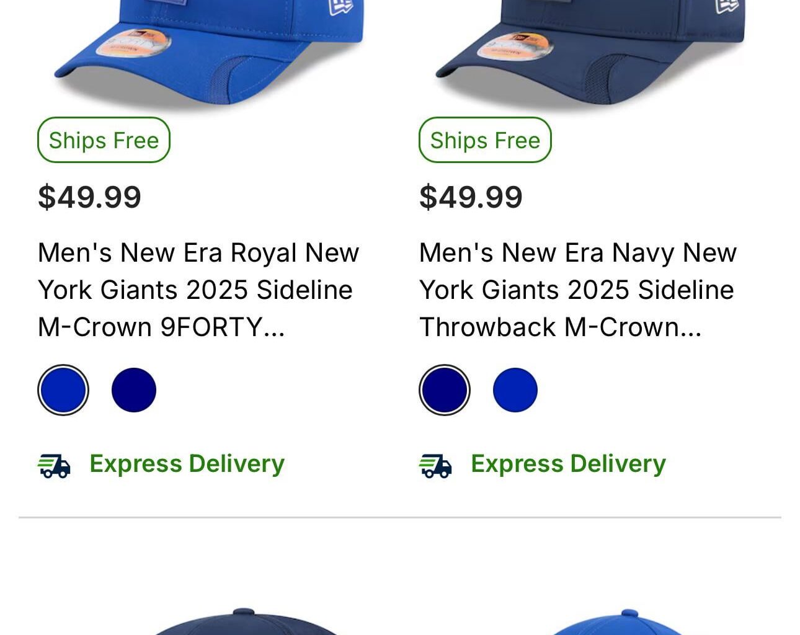Click the Ships Free badge on the Royal cap
800x635 pixels.
(104, 140)
